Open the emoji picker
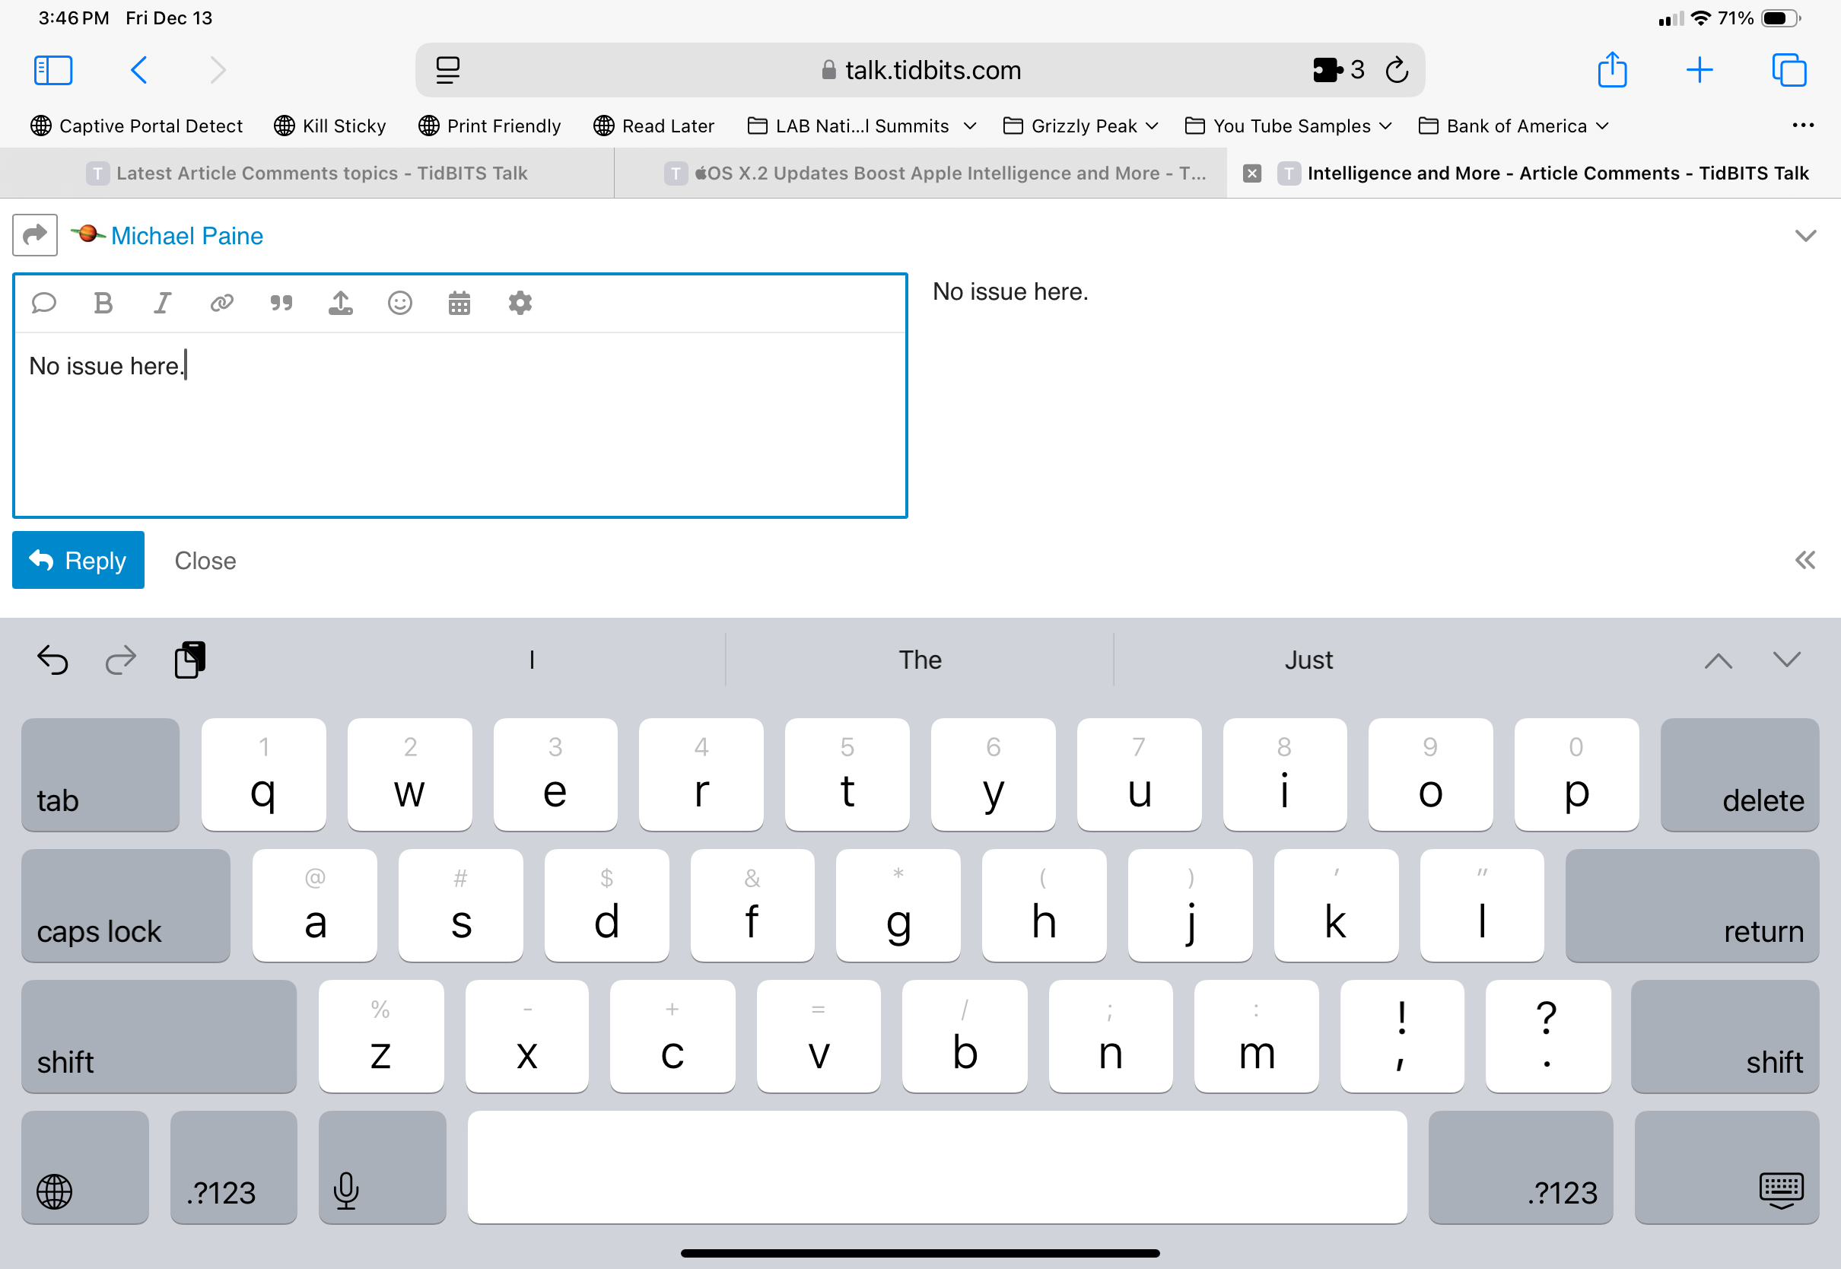1841x1269 pixels. tap(400, 303)
